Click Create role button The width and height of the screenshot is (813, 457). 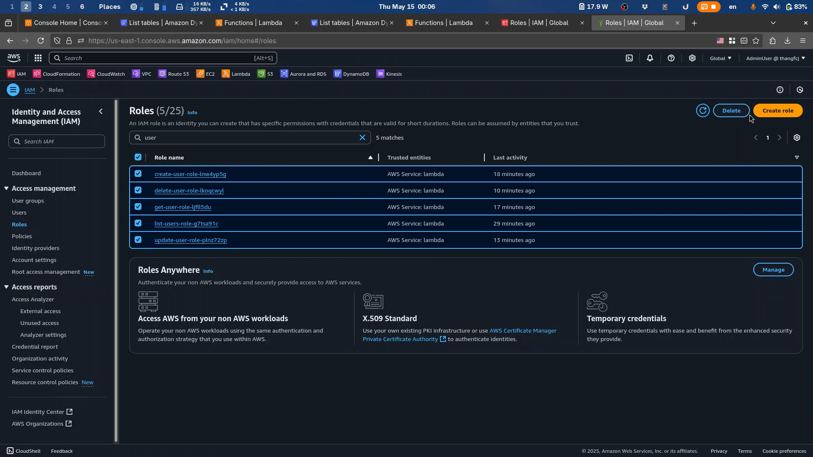coord(778,110)
